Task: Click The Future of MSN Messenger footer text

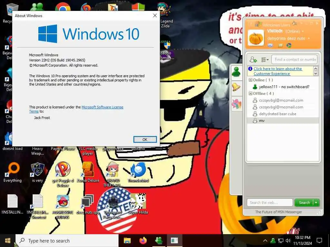Action: click(x=278, y=212)
